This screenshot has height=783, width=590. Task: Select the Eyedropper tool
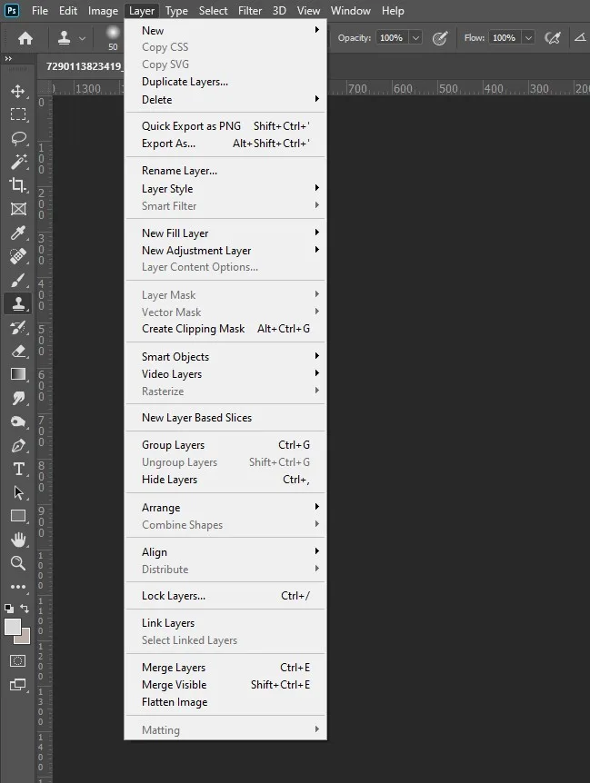(x=18, y=233)
